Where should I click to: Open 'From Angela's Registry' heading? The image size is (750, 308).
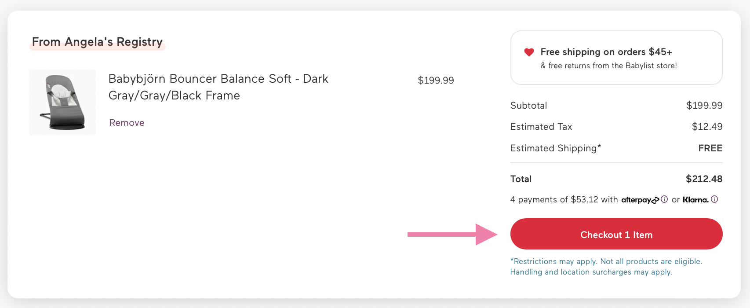[97, 42]
